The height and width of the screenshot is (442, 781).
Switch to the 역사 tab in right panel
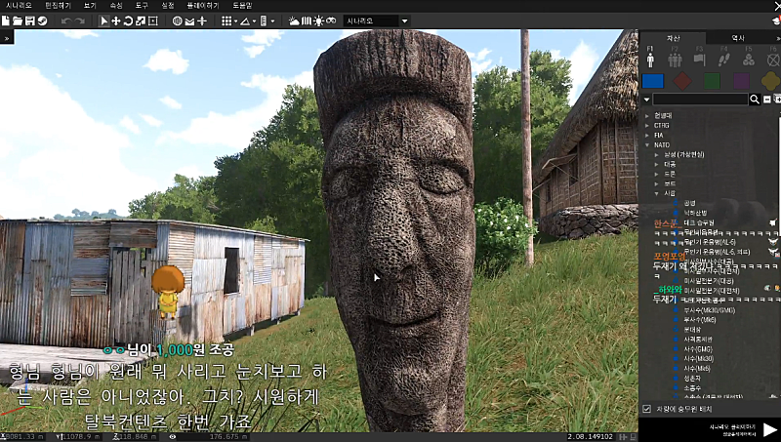738,37
